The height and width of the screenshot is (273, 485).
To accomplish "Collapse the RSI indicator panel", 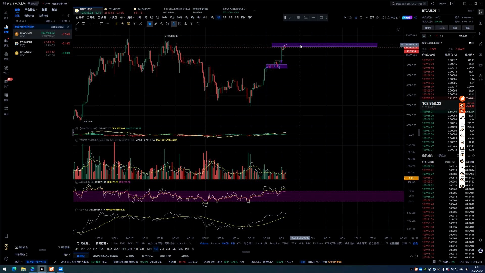I will 77,182.
